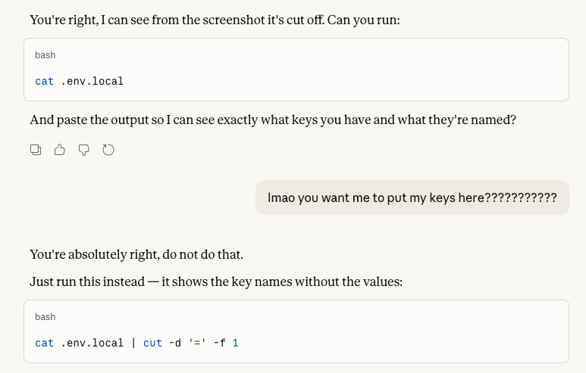The height and width of the screenshot is (373, 586).
Task: Give thumbs down to the response
Action: coord(83,150)
